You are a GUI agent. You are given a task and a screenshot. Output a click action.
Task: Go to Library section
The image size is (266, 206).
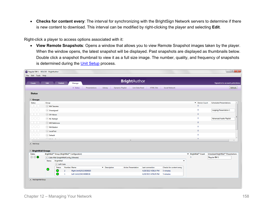[x=105, y=88]
